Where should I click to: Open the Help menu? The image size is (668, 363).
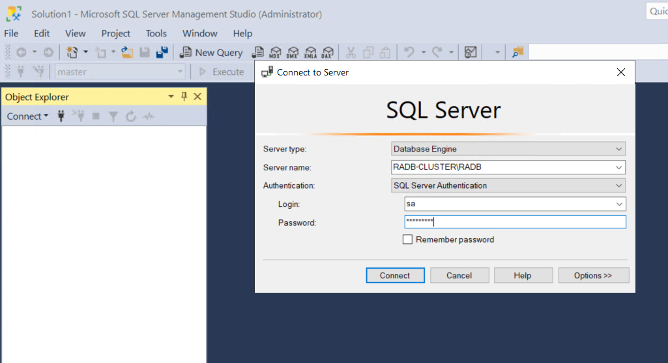242,33
